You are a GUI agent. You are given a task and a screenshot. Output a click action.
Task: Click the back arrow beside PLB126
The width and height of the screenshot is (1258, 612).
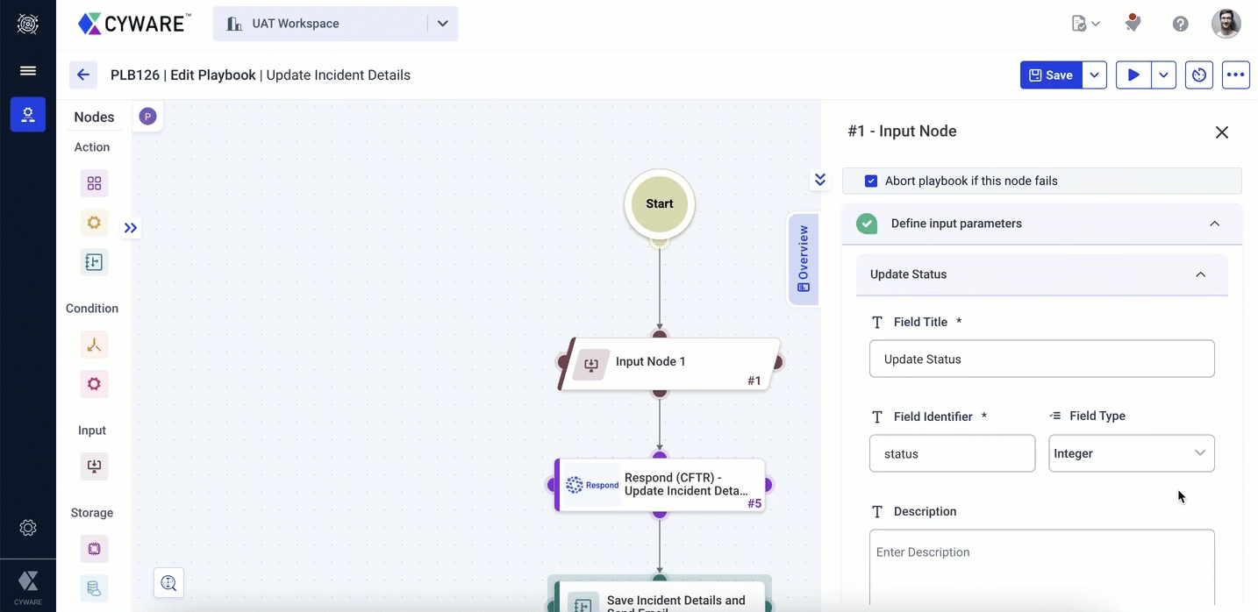(83, 75)
